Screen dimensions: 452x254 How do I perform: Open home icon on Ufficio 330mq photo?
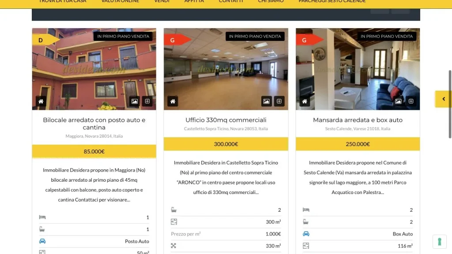173,101
